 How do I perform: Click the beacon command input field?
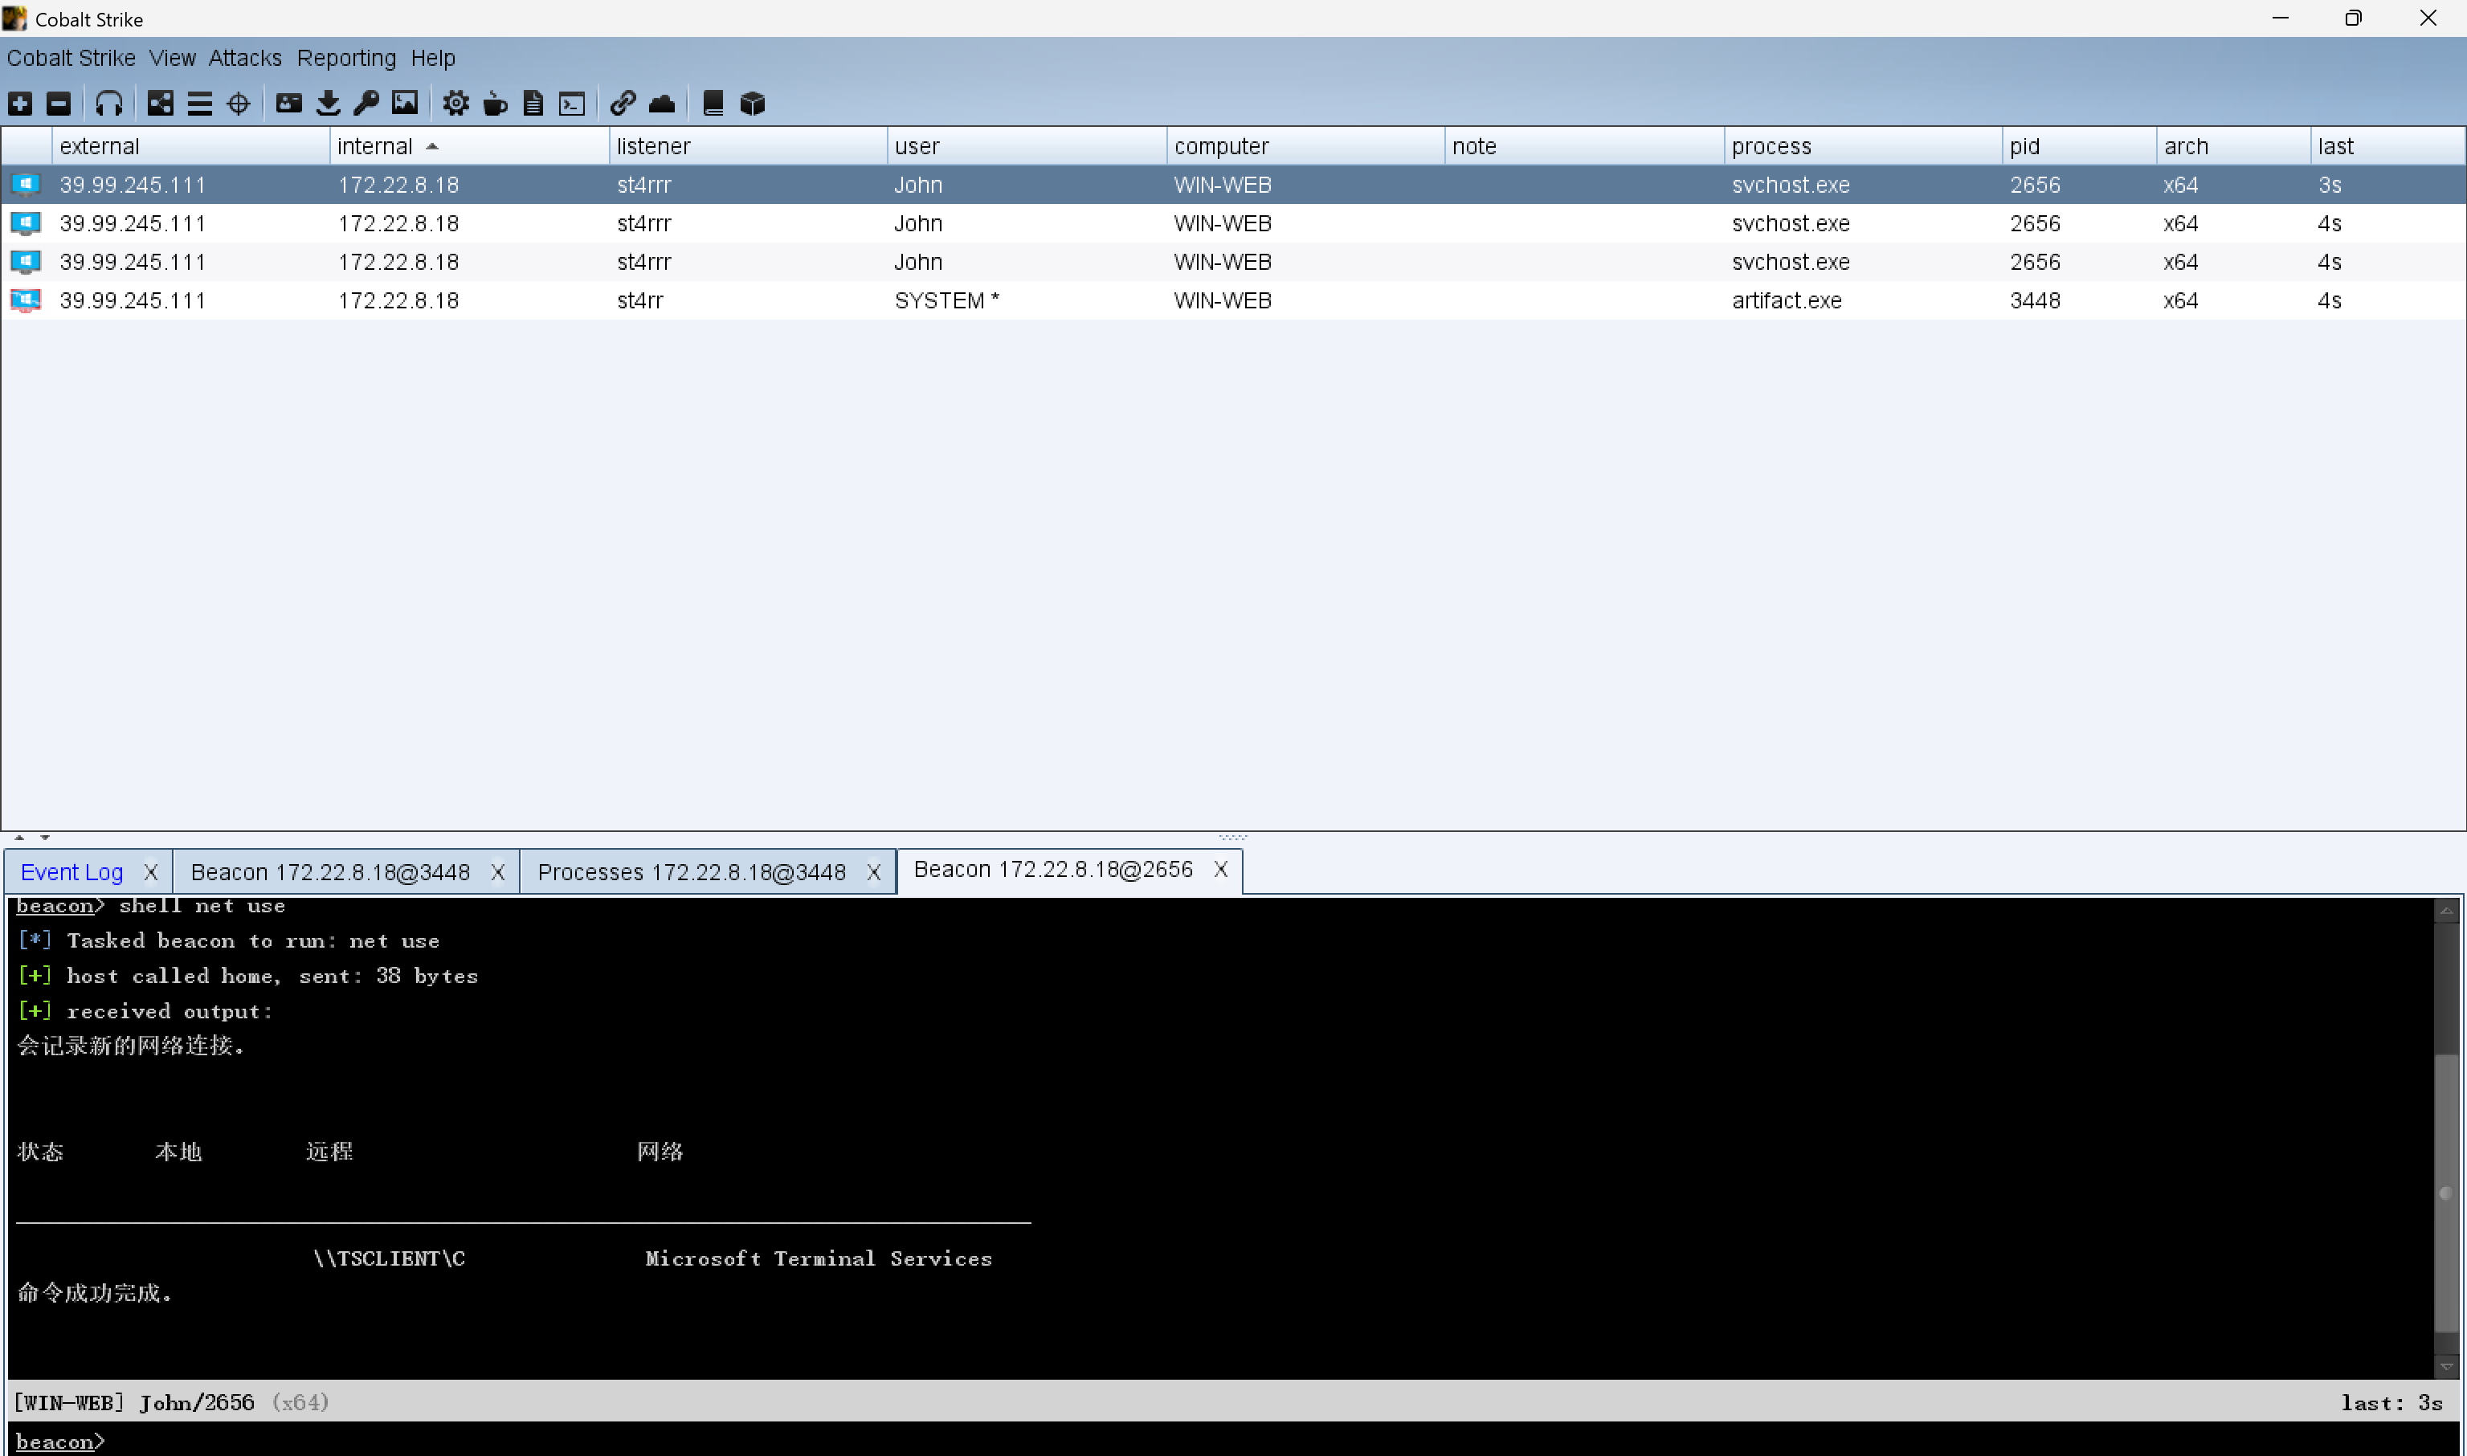tap(1178, 1440)
